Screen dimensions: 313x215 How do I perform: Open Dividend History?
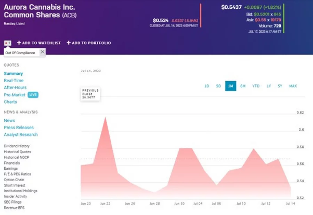point(17,146)
